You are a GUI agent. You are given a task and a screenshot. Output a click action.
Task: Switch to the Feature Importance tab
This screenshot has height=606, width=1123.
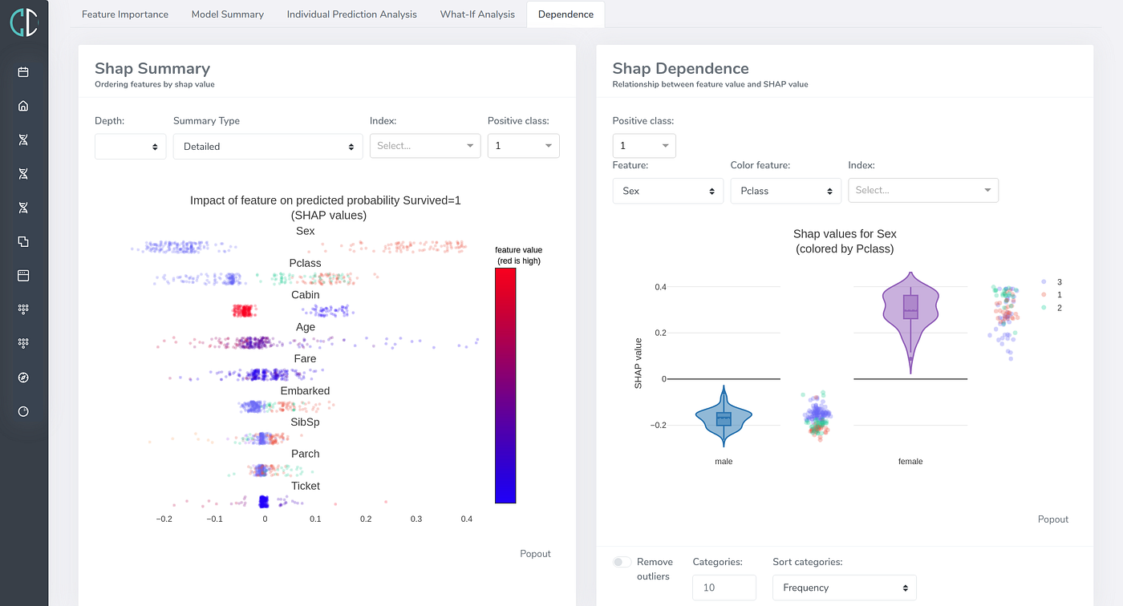125,14
